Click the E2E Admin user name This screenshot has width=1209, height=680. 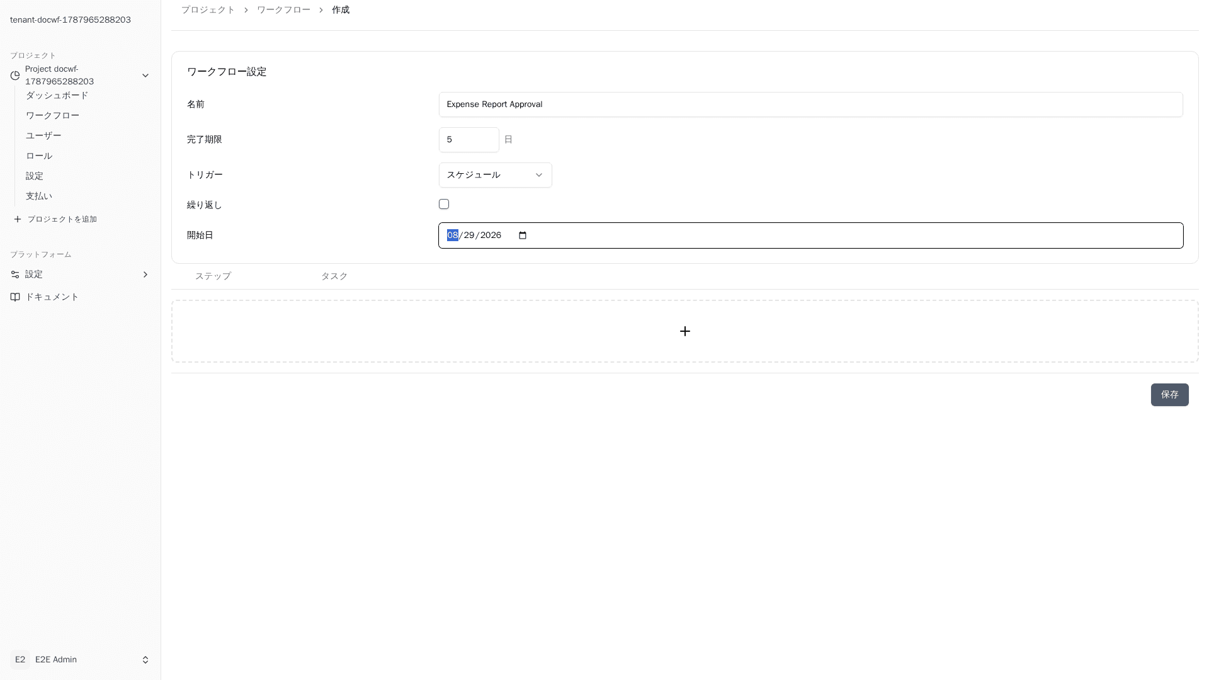(x=56, y=660)
